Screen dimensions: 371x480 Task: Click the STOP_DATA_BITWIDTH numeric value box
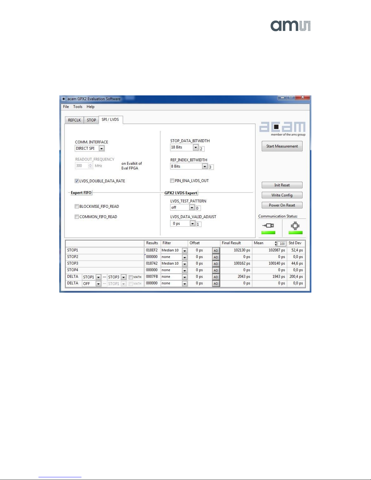pos(202,149)
